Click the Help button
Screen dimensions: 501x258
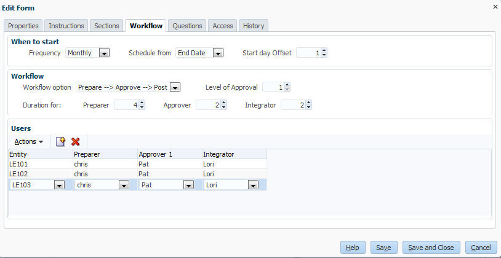click(352, 248)
